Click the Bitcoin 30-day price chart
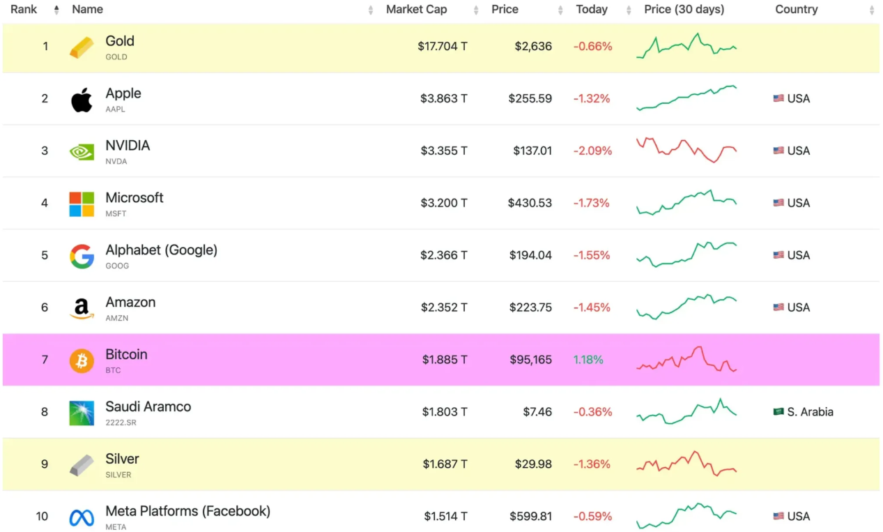The image size is (883, 532). pos(686,359)
